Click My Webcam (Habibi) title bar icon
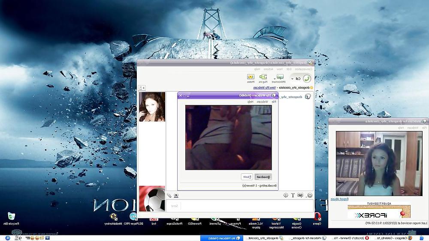Image resolution: width=429 pixels, height=241 pixels. (x=274, y=95)
